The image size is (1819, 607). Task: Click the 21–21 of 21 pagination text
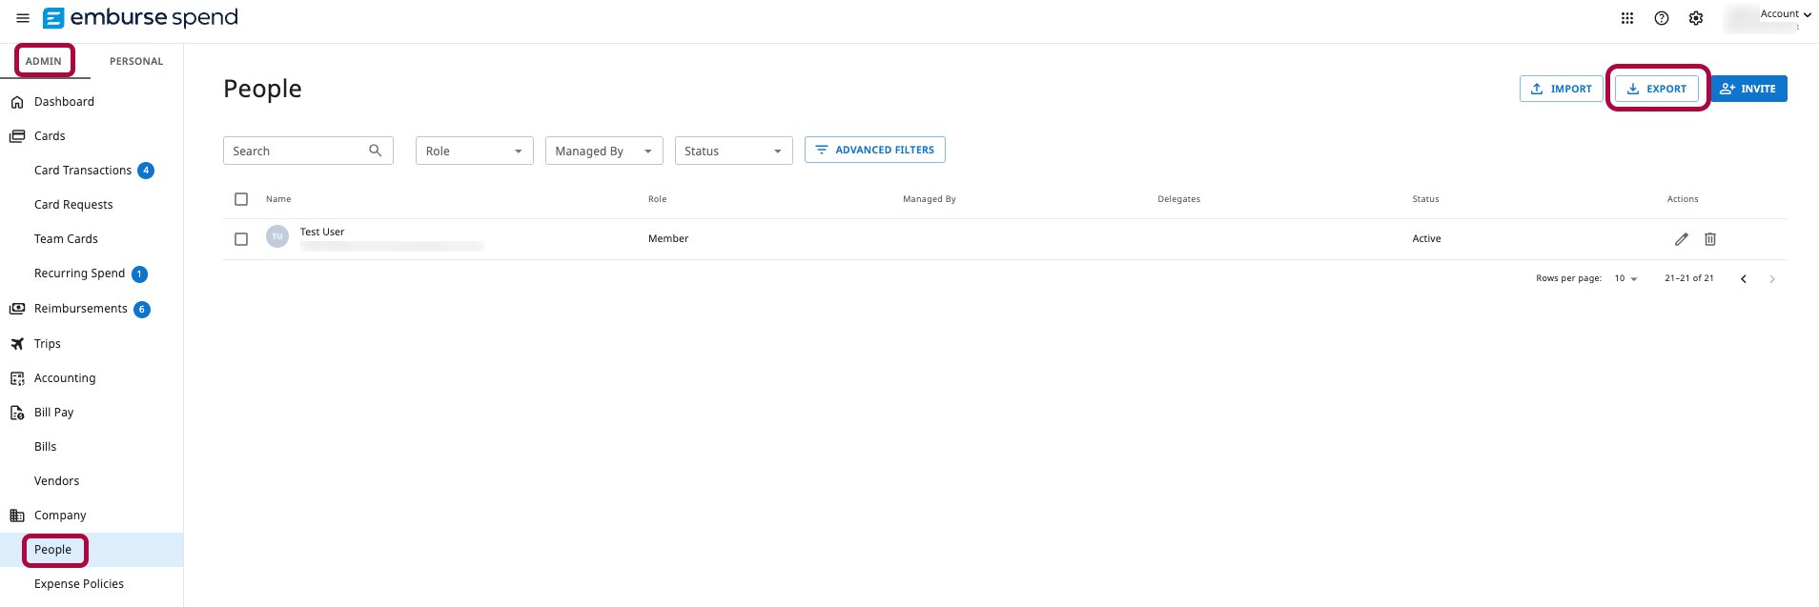coord(1689,278)
